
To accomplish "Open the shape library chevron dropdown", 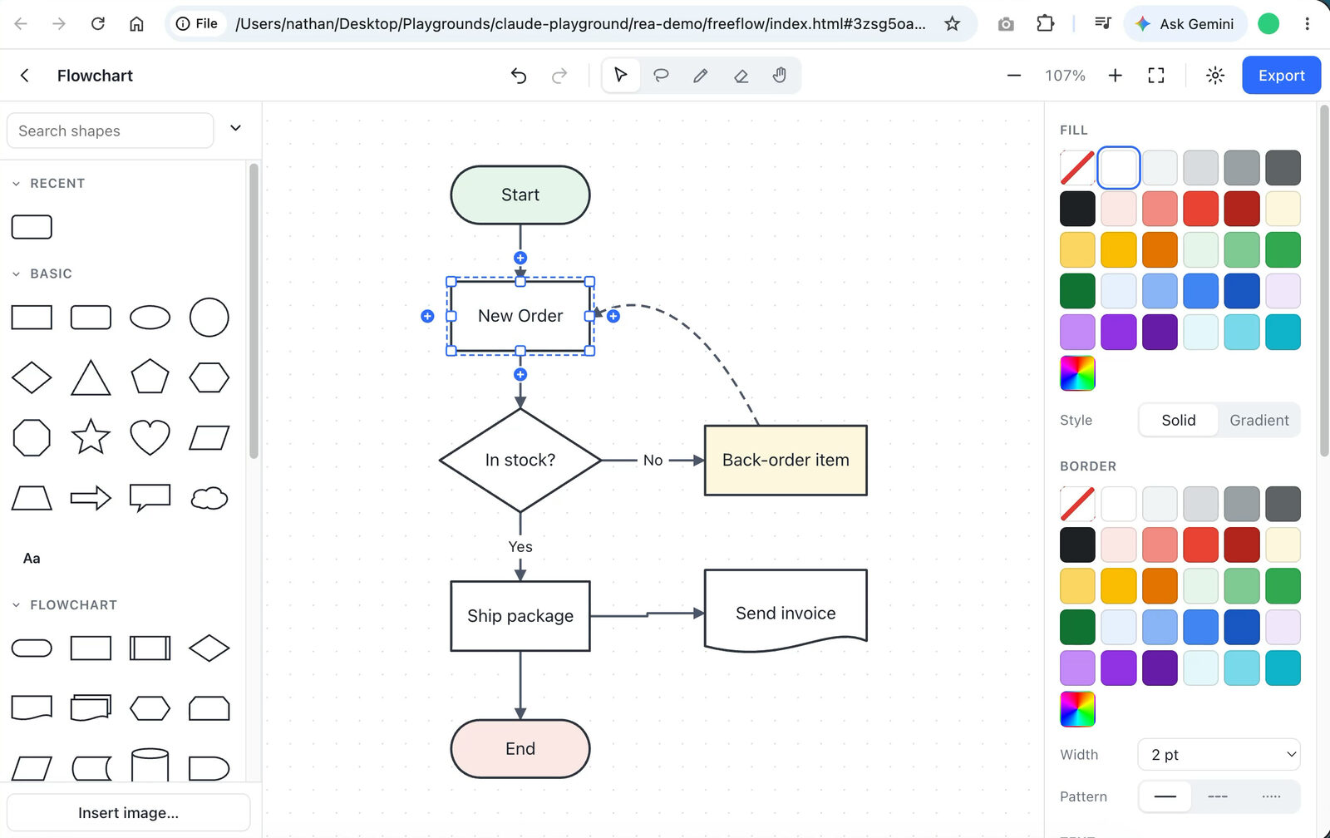I will coord(235,128).
